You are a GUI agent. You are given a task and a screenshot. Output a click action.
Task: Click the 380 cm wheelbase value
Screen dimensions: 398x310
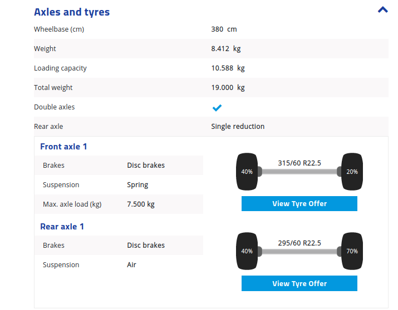pos(224,29)
